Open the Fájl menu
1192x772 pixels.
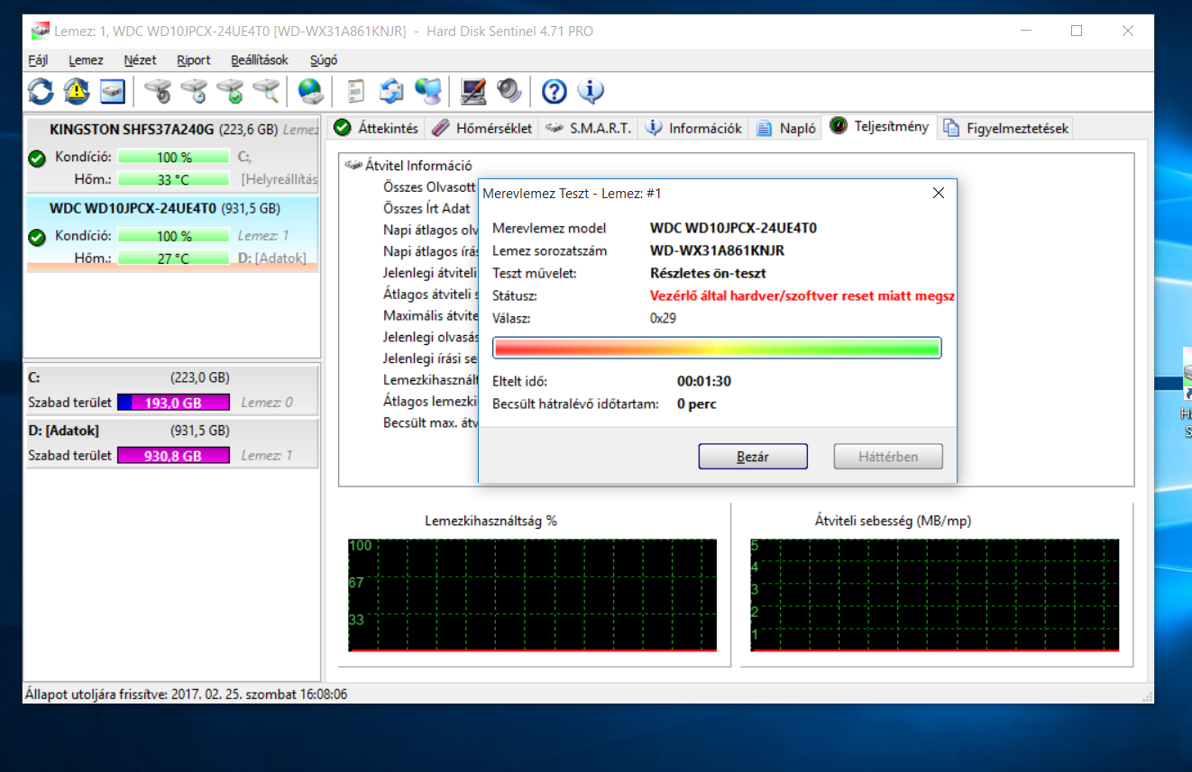tap(38, 60)
